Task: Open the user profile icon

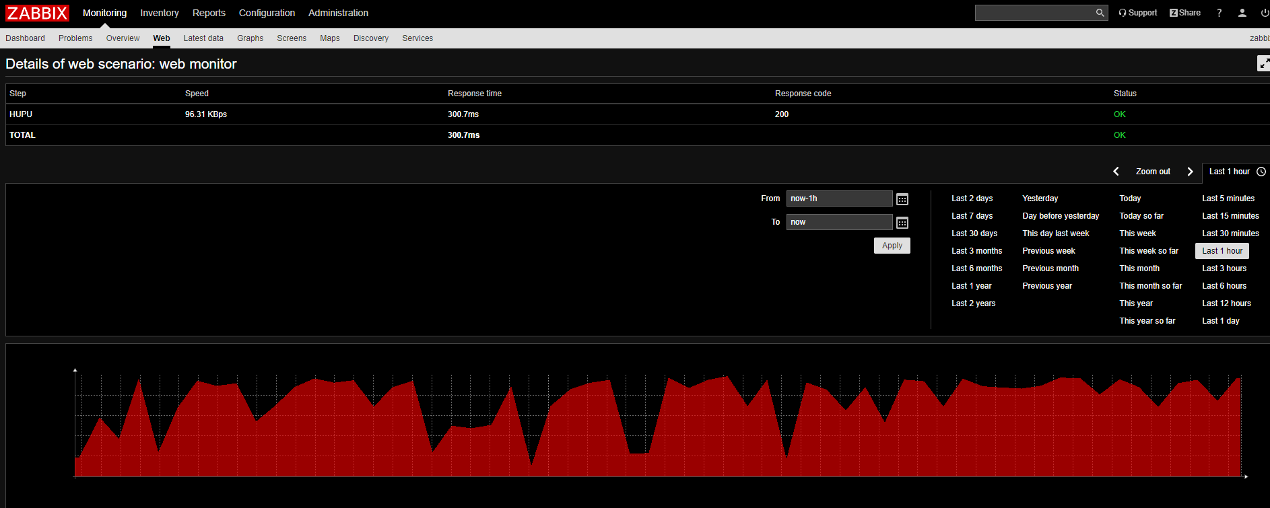Action: point(1242,13)
